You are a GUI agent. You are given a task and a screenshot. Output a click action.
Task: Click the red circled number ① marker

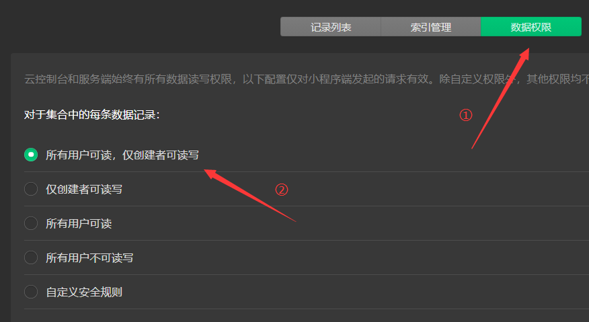point(466,115)
